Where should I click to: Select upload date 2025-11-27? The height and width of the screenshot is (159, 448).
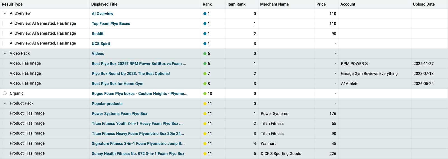(x=424, y=64)
